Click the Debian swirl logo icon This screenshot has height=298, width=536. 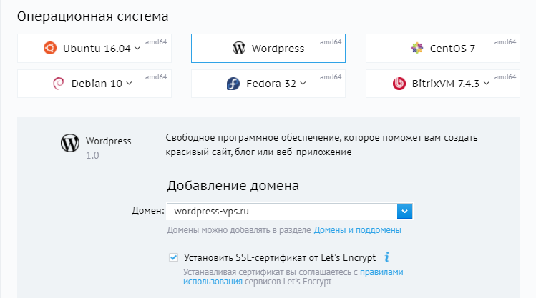(58, 84)
